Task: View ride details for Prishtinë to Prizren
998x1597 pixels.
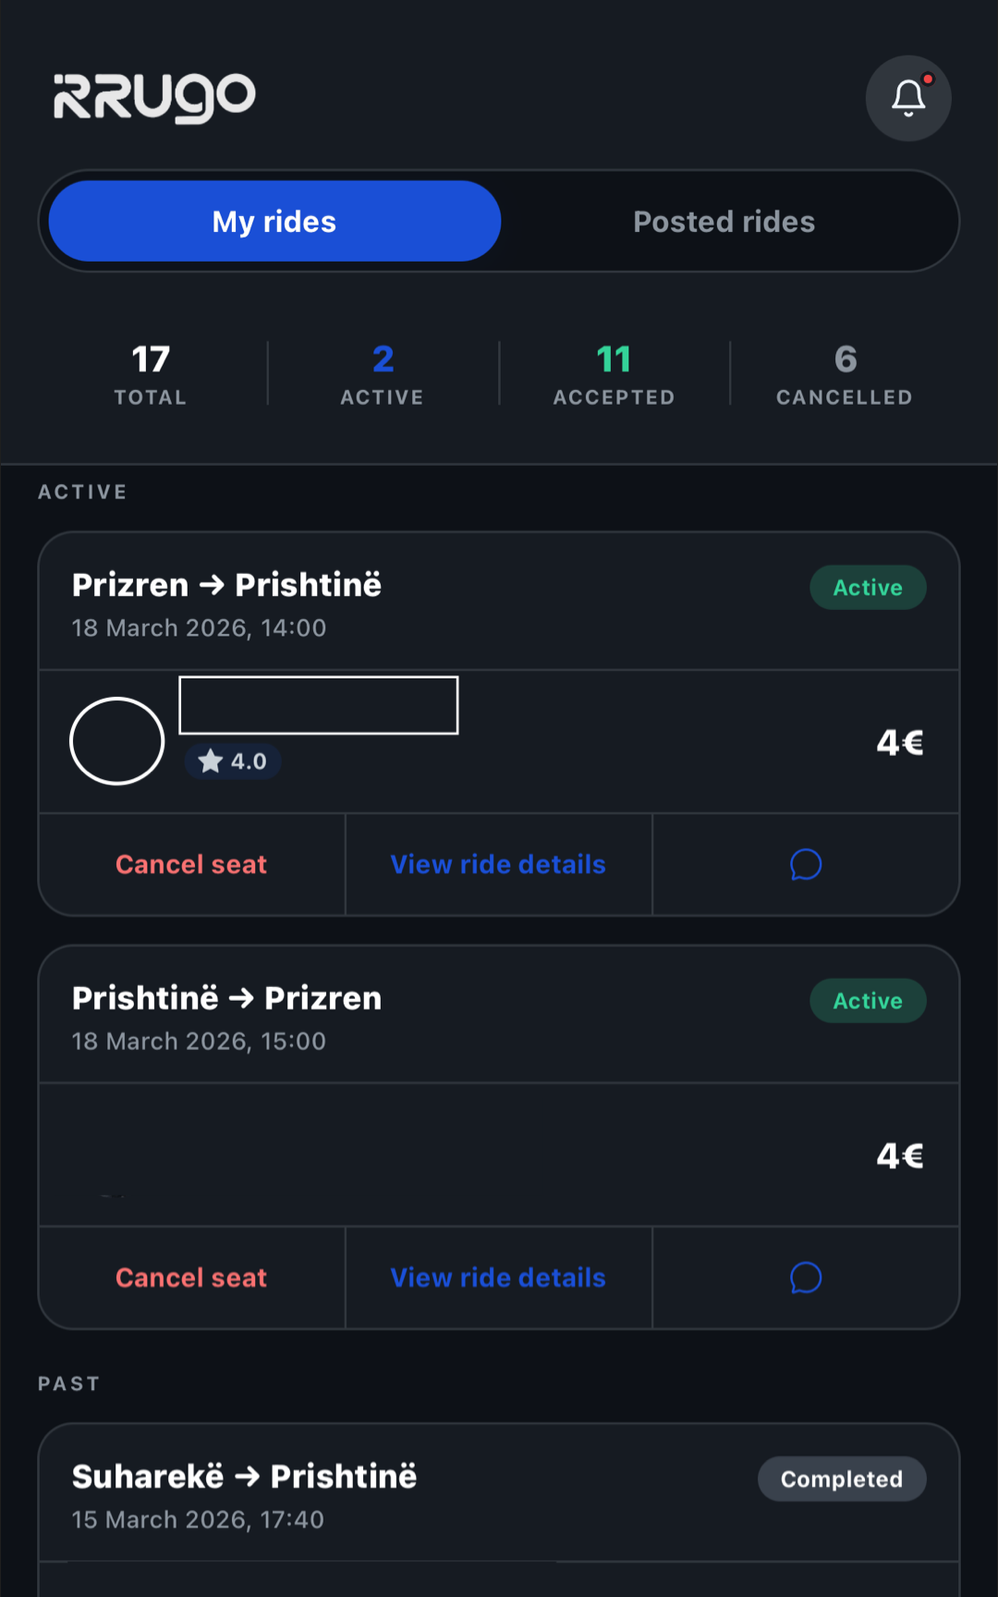Action: 498,1277
